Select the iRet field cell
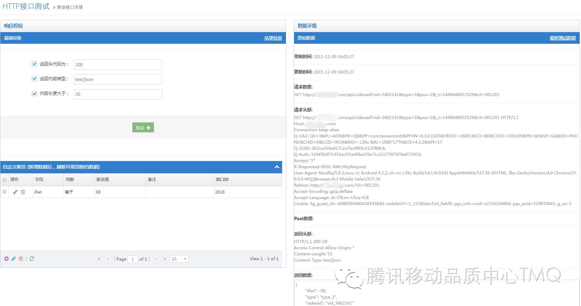581x306 pixels. point(48,192)
